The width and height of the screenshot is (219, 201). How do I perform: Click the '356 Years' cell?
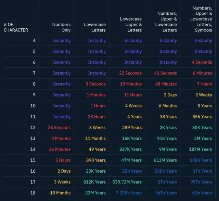[x=202, y=117]
